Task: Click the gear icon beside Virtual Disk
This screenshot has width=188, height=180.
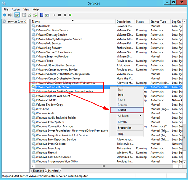Action: coord(33,26)
